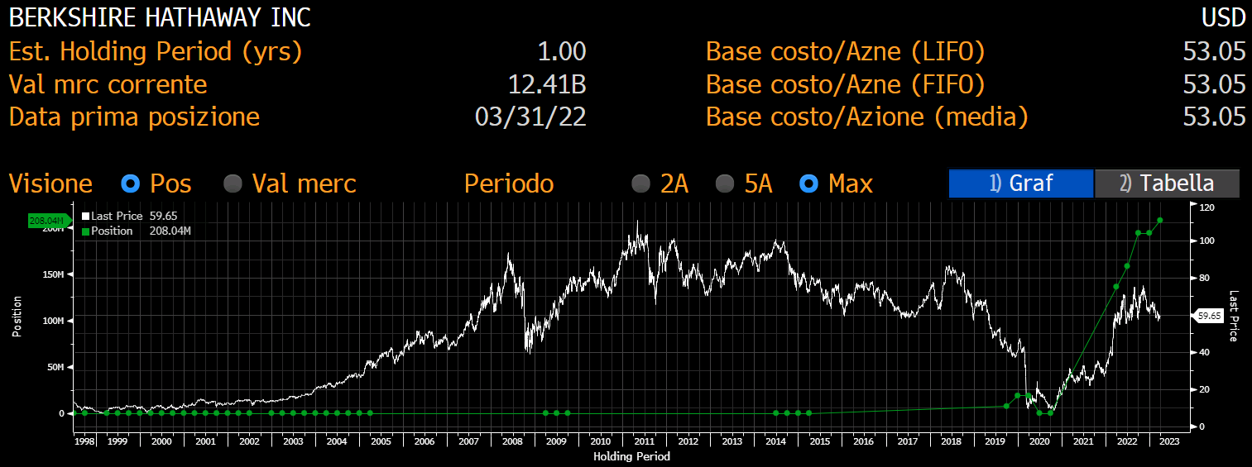Select the Val merc radio button
Screen dimensions: 1252x467
tap(233, 183)
